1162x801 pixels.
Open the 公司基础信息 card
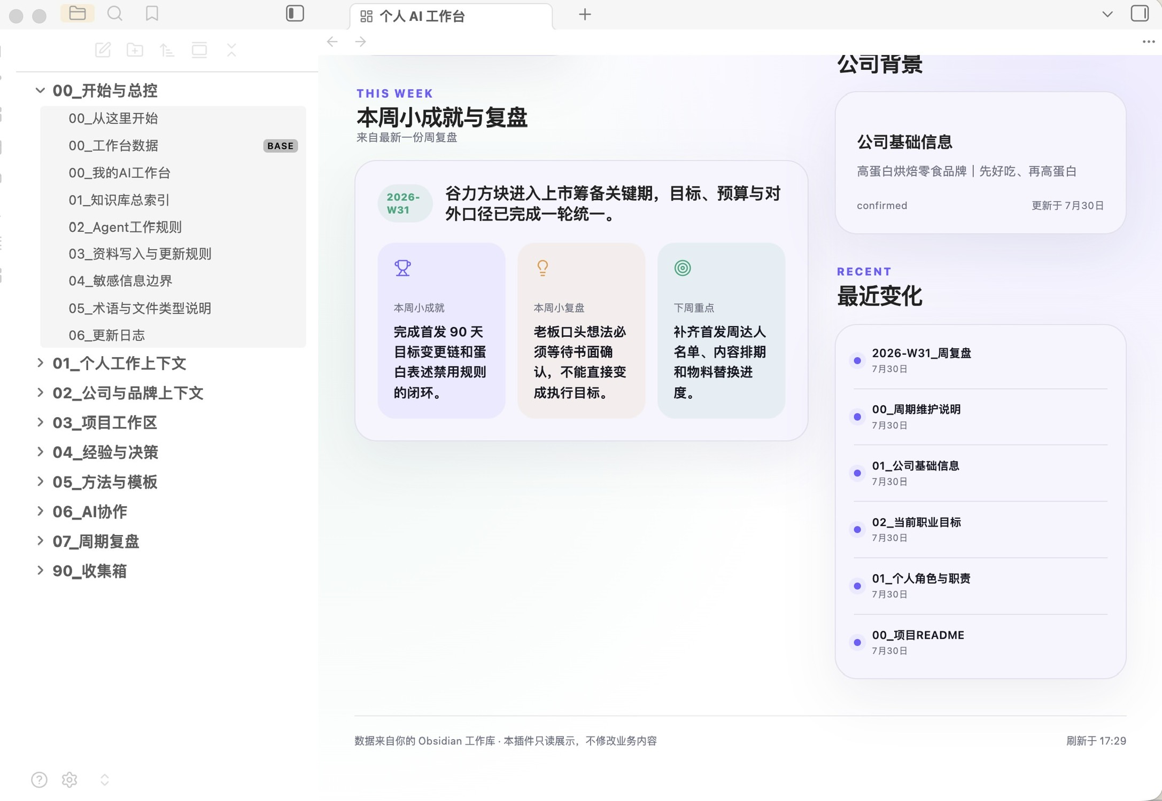pos(980,163)
